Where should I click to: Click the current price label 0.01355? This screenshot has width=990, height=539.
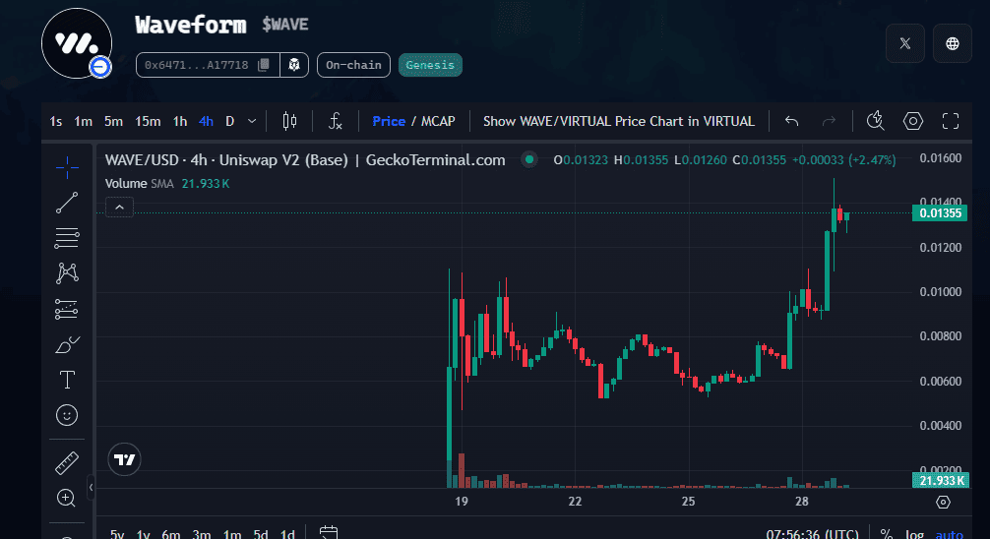tap(940, 212)
